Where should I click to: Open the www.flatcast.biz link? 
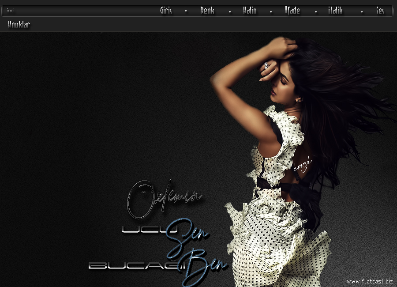370,281
